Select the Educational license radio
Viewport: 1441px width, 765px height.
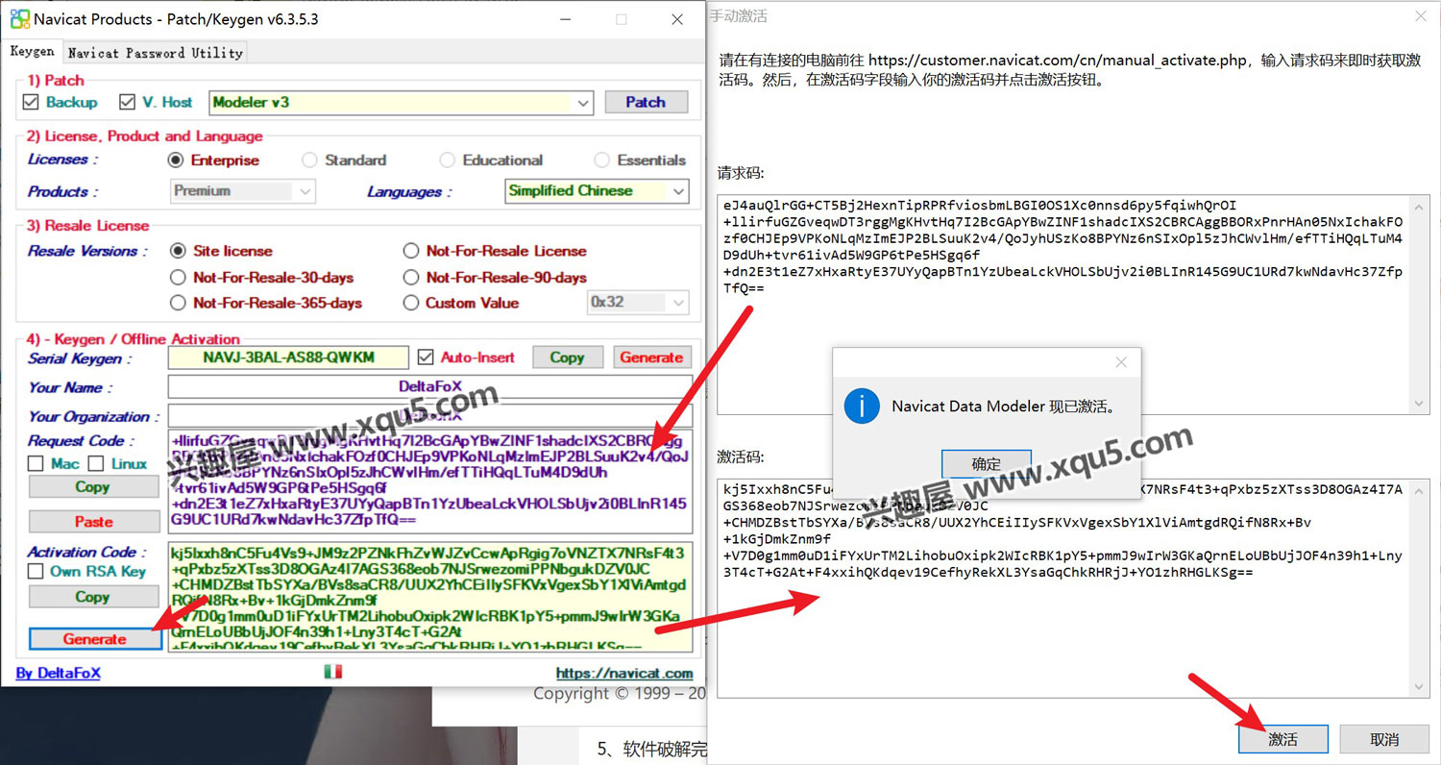pos(448,160)
